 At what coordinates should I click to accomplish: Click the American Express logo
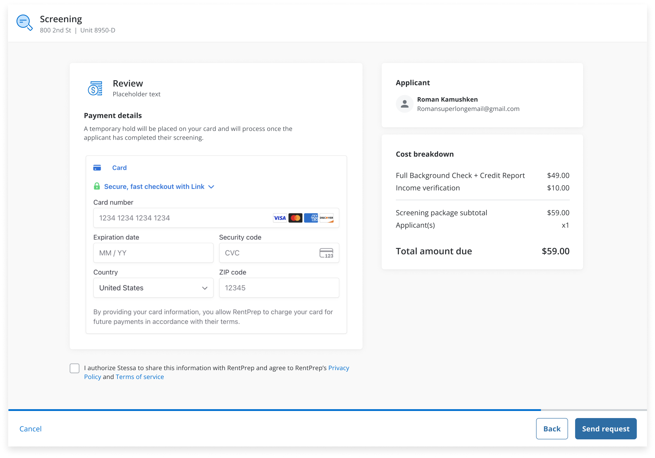tap(311, 218)
